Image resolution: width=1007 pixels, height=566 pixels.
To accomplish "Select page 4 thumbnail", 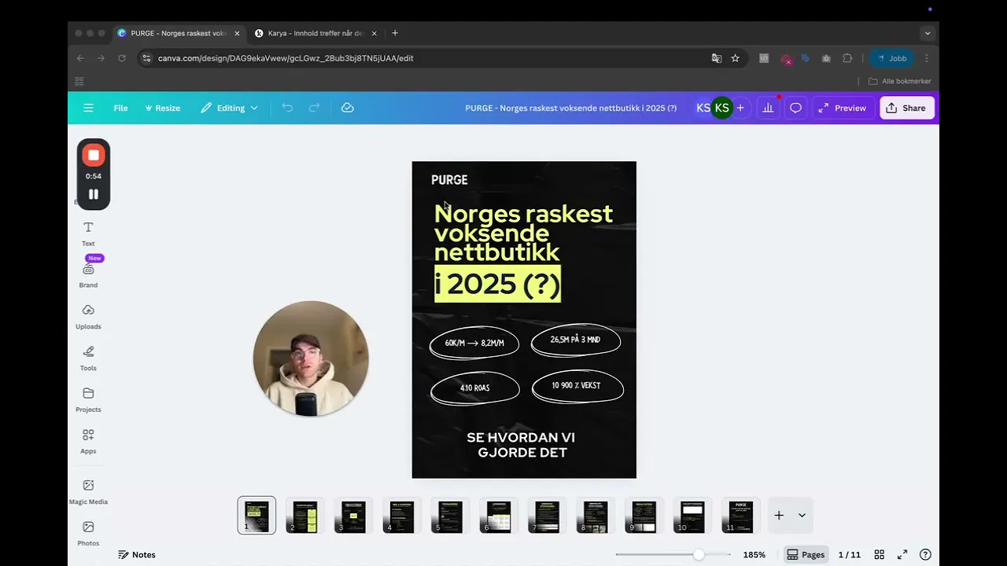I will [x=402, y=516].
